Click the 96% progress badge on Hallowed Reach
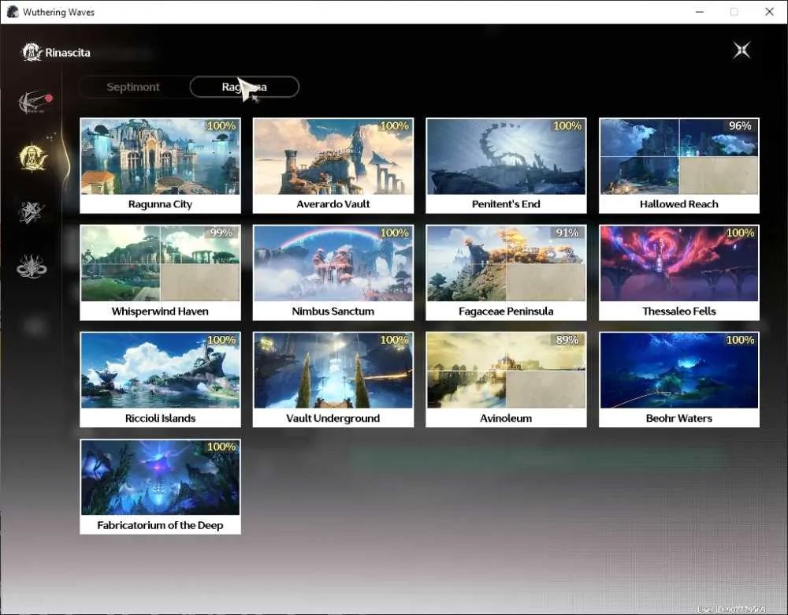The height and width of the screenshot is (615, 788). pyautogui.click(x=740, y=125)
